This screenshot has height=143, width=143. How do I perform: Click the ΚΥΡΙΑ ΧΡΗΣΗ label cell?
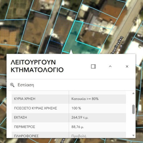pos(40,99)
